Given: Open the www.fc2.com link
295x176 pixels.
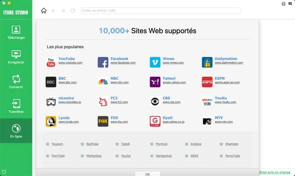Looking at the screenshot, I should 119,102.
